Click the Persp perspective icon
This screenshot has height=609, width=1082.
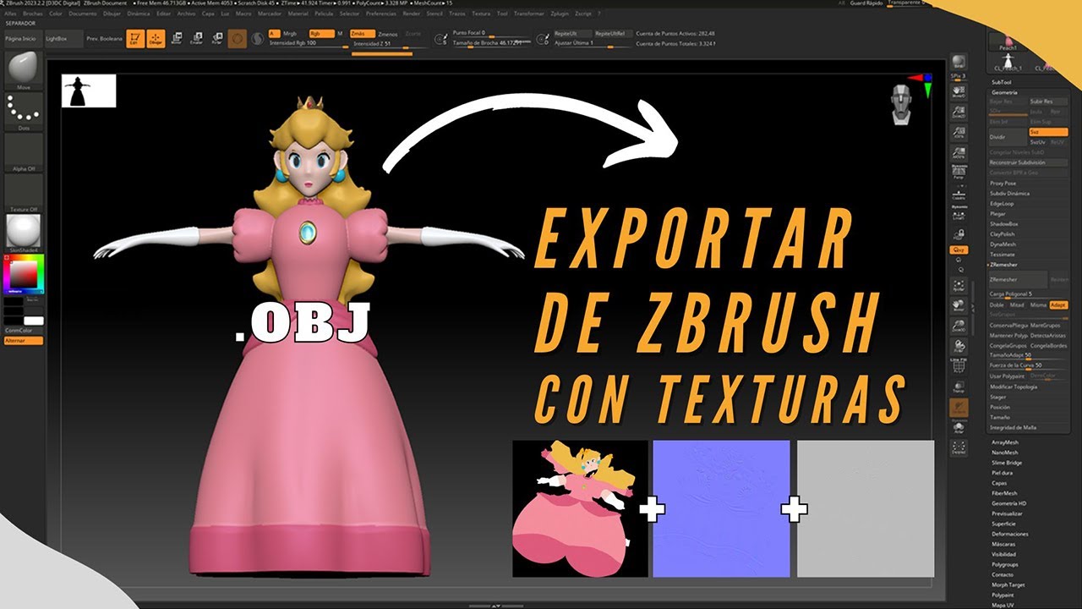(x=959, y=173)
